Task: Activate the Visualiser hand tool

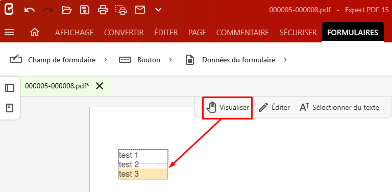Action: [228, 108]
